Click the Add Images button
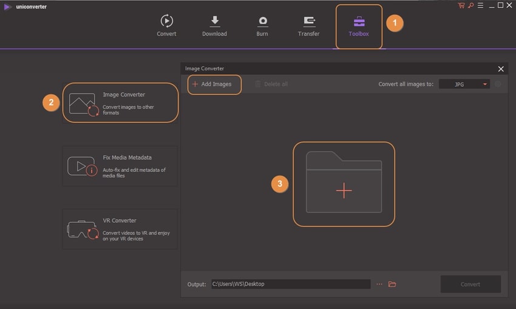The height and width of the screenshot is (309, 516). click(x=212, y=84)
